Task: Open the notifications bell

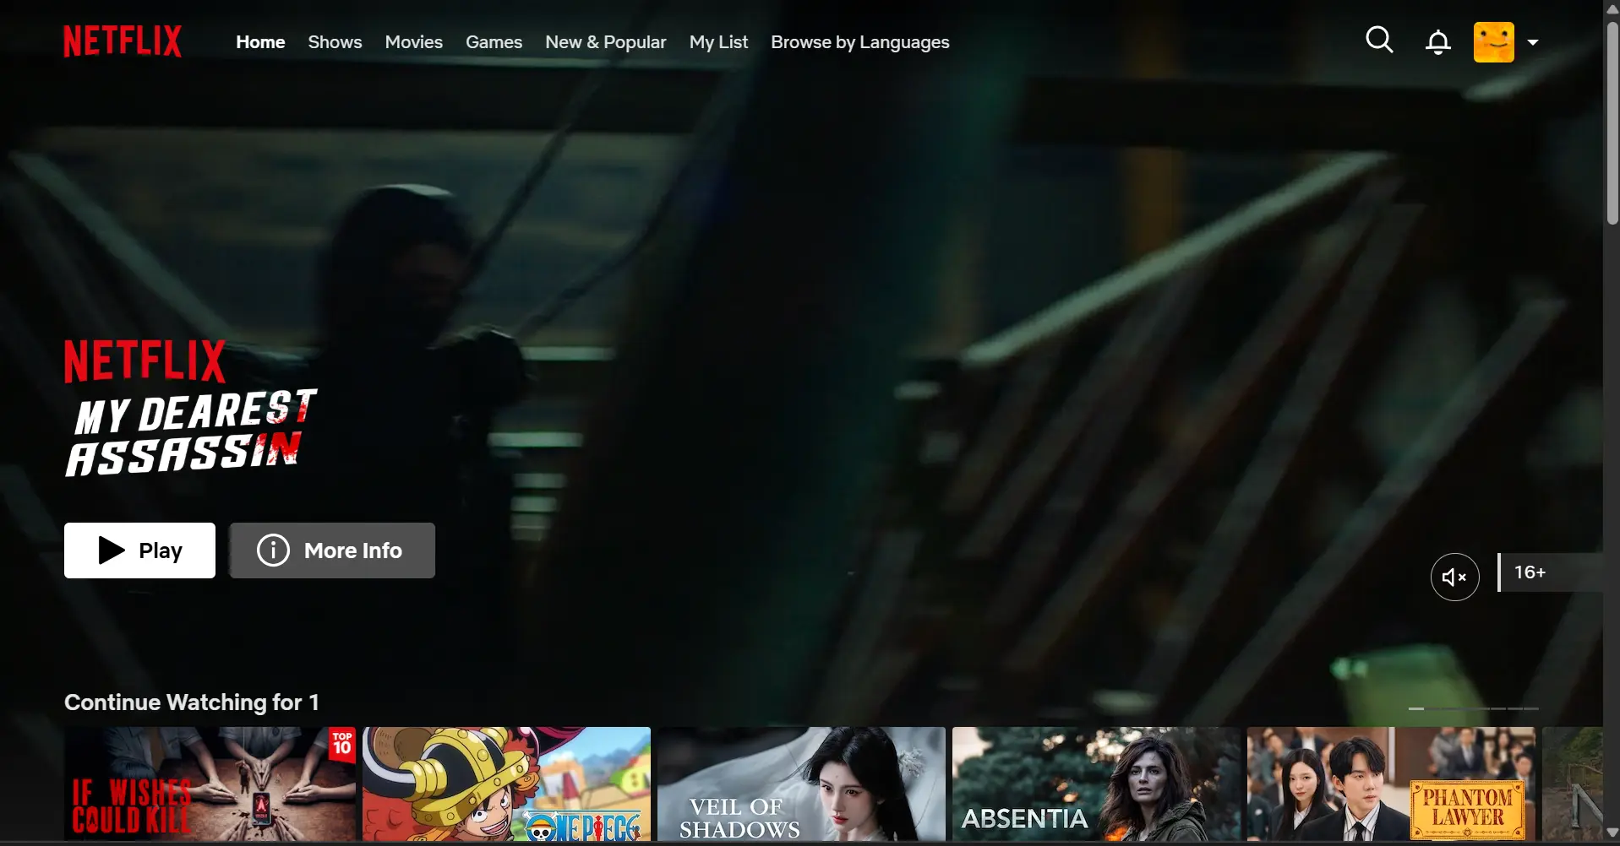Action: [1437, 41]
